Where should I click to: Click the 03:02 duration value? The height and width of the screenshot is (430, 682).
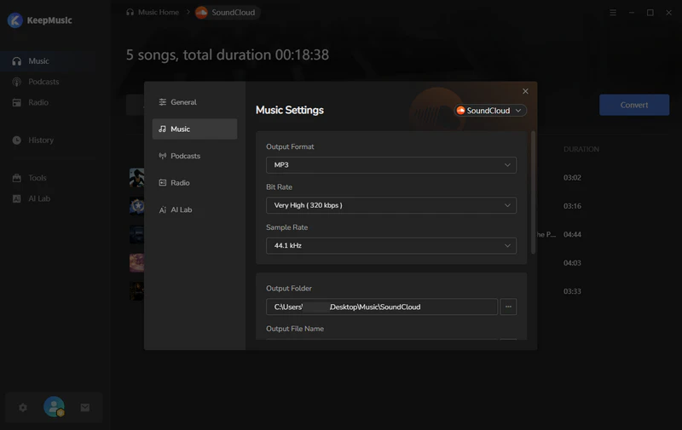pyautogui.click(x=572, y=178)
